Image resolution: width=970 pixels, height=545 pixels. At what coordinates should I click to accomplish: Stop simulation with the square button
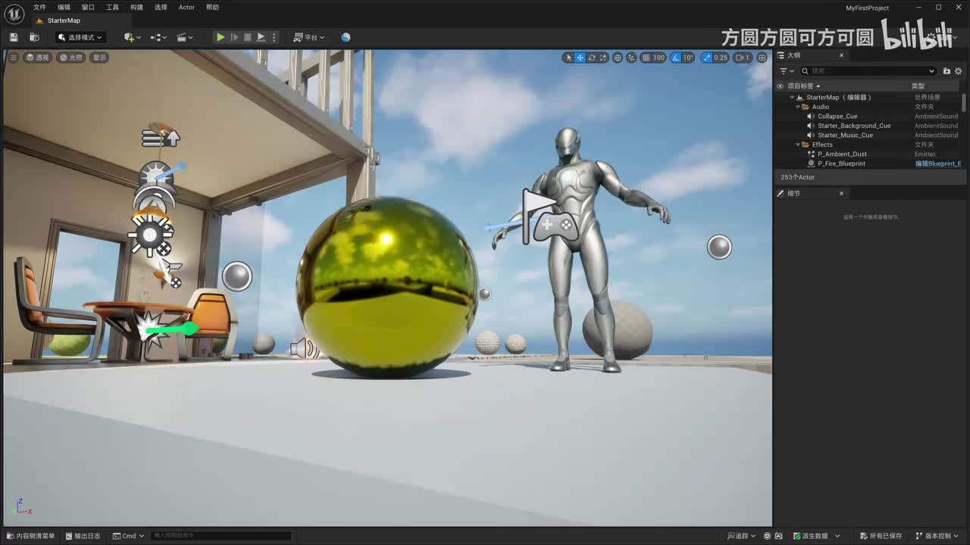247,37
